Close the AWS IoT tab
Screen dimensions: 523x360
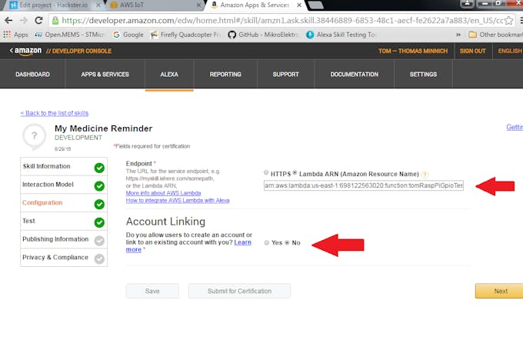[x=198, y=5]
